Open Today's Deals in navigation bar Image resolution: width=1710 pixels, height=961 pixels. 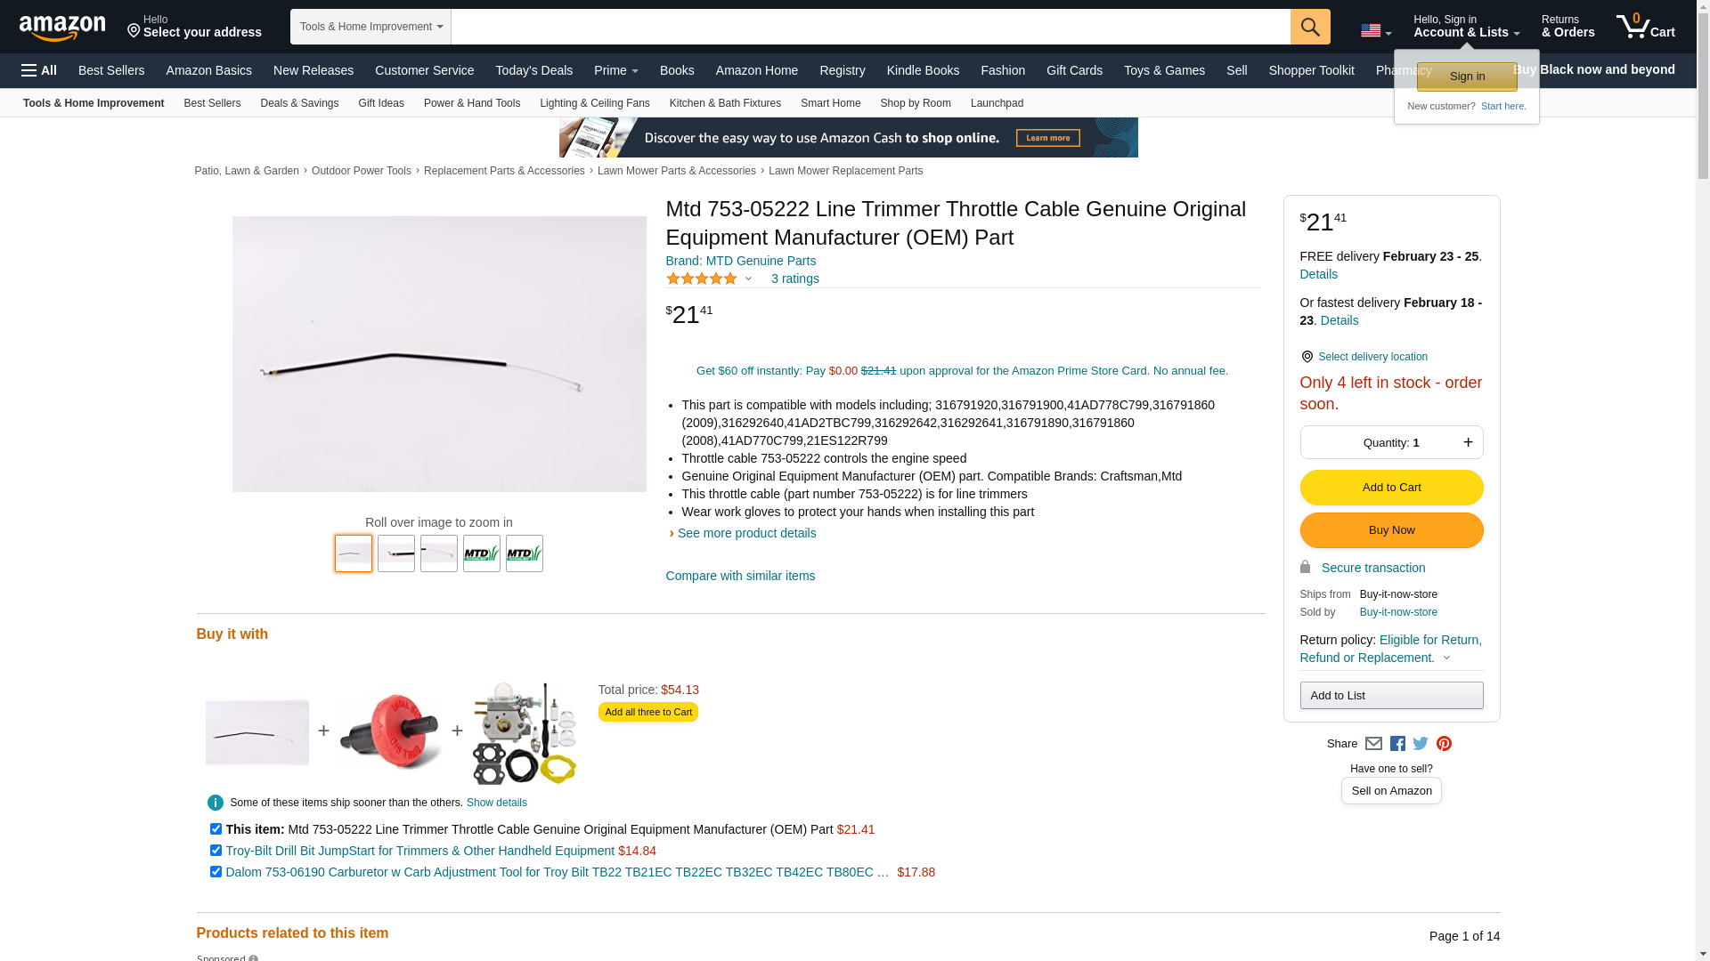click(x=533, y=70)
